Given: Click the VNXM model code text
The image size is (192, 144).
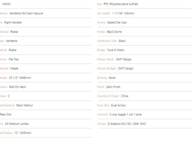Looking at the screenshot, I should [x=6, y=4].
